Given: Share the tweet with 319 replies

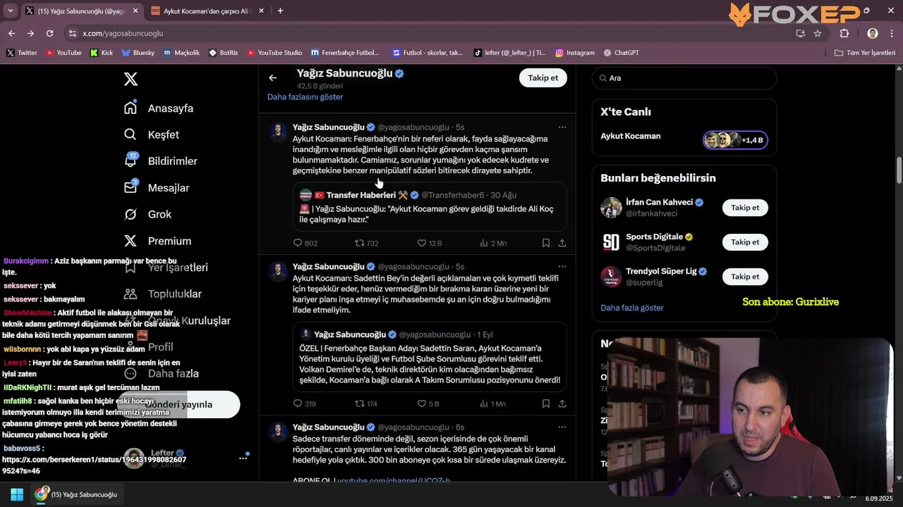Looking at the screenshot, I should (x=562, y=403).
